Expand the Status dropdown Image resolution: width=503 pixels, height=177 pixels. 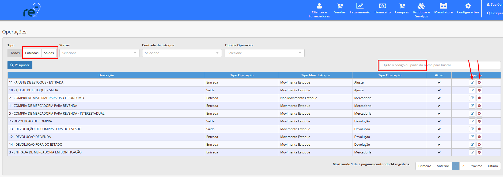[x=99, y=53]
